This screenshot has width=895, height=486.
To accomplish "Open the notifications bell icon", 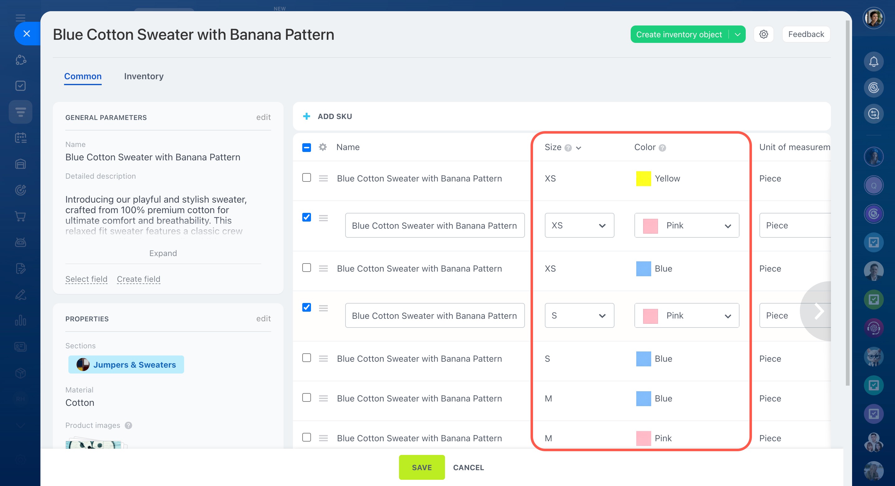I will click(874, 62).
